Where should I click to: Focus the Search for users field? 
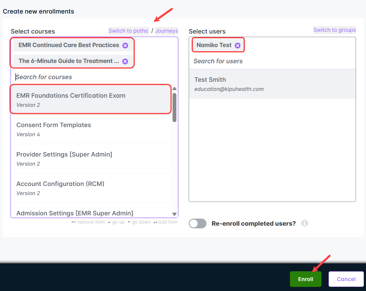point(265,61)
